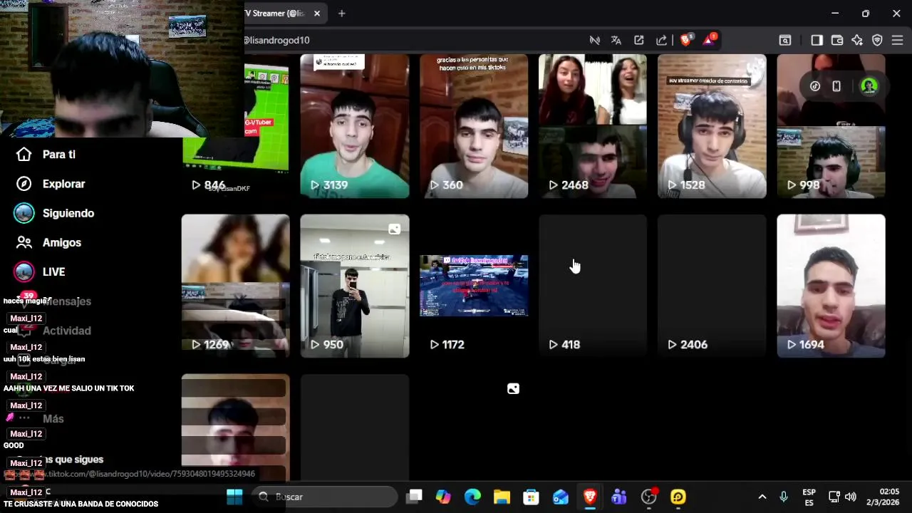Click the avatar icon next to Siguiendo
Viewport: 912px width, 513px height.
24,213
